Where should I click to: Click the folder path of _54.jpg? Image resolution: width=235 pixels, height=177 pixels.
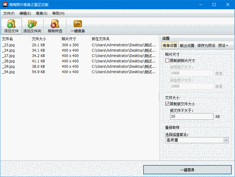pyautogui.click(x=124, y=72)
